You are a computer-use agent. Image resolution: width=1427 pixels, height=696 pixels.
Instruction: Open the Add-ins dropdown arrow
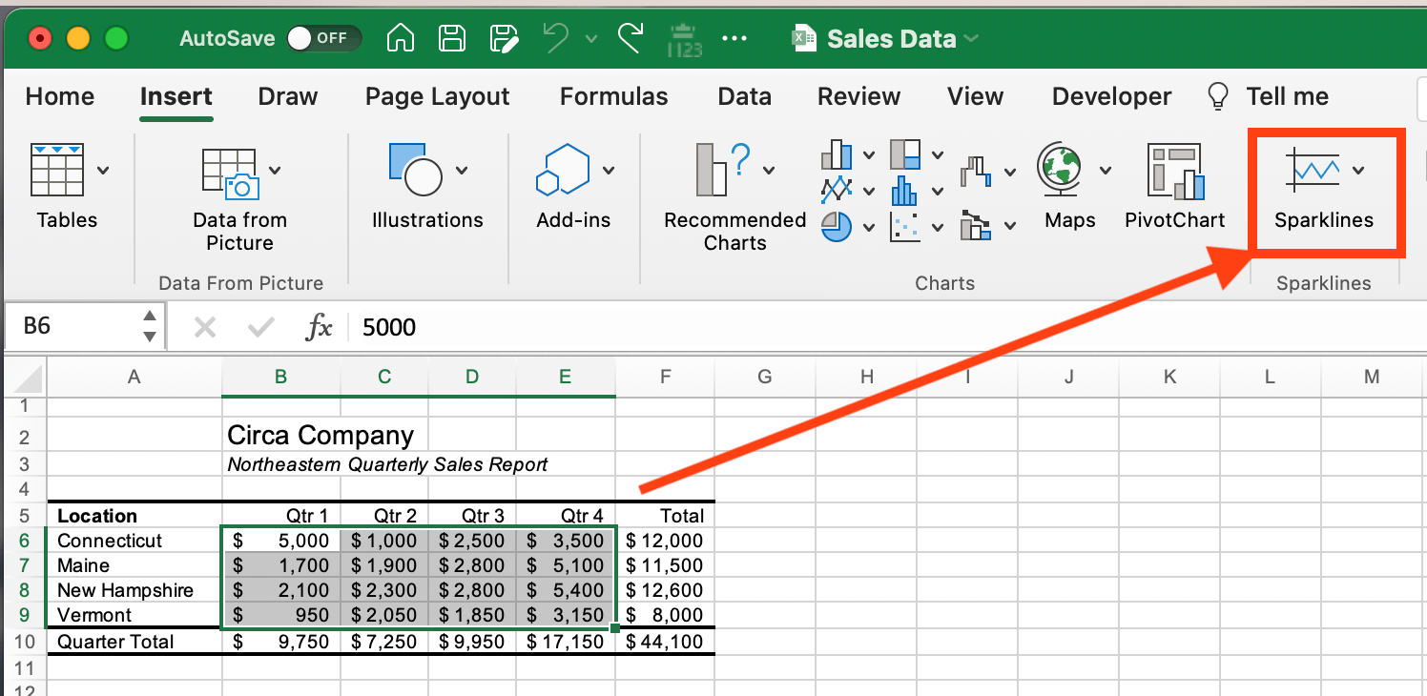click(x=609, y=171)
